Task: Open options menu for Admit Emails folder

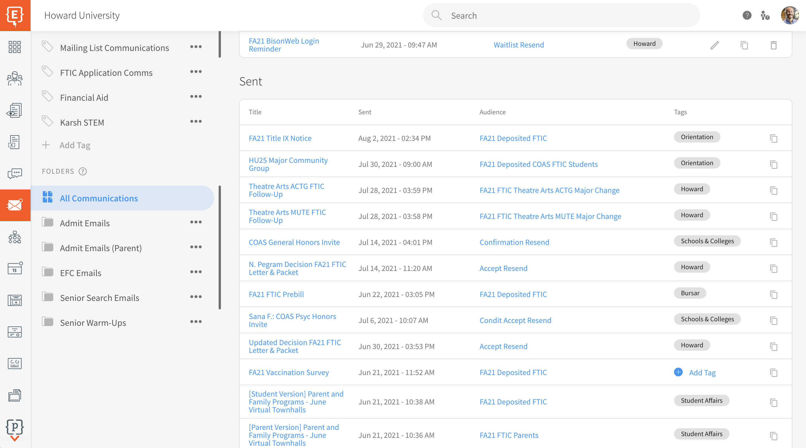Action: point(196,222)
